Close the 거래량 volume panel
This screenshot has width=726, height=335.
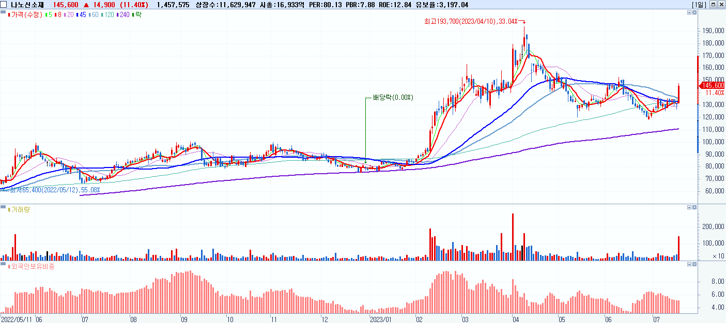[694, 207]
